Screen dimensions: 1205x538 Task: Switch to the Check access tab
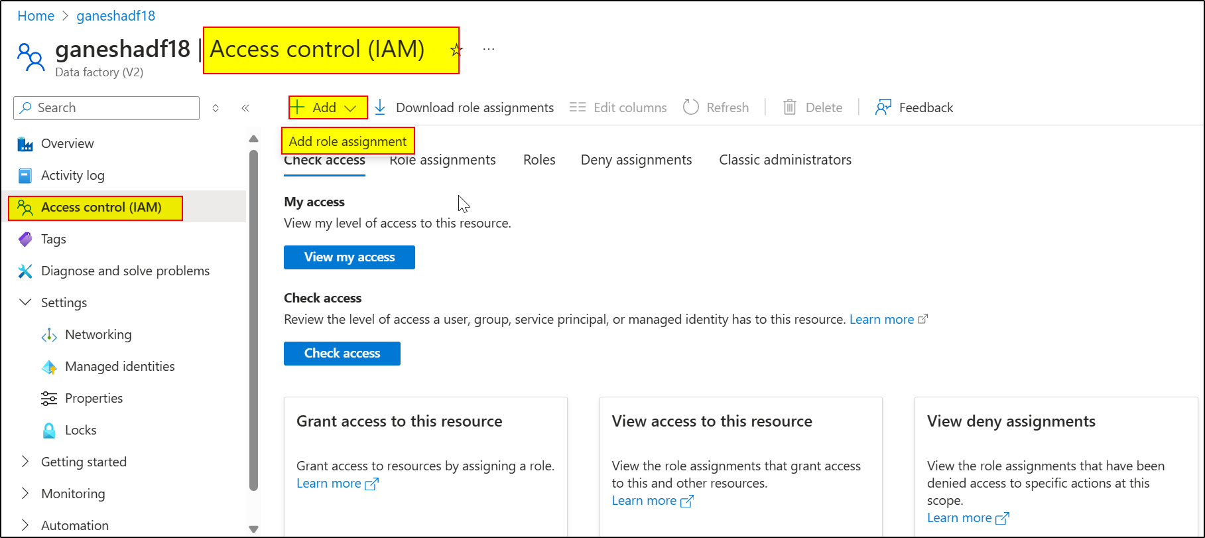click(324, 160)
